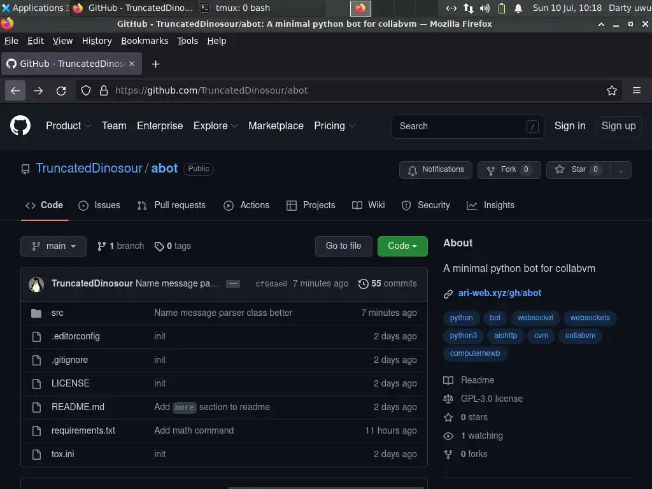This screenshot has height=489, width=652.
Task: Switch to the Actions tab
Action: pyautogui.click(x=246, y=206)
